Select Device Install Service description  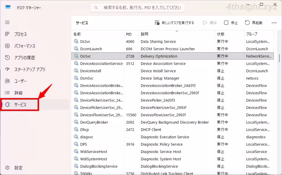[158, 71]
